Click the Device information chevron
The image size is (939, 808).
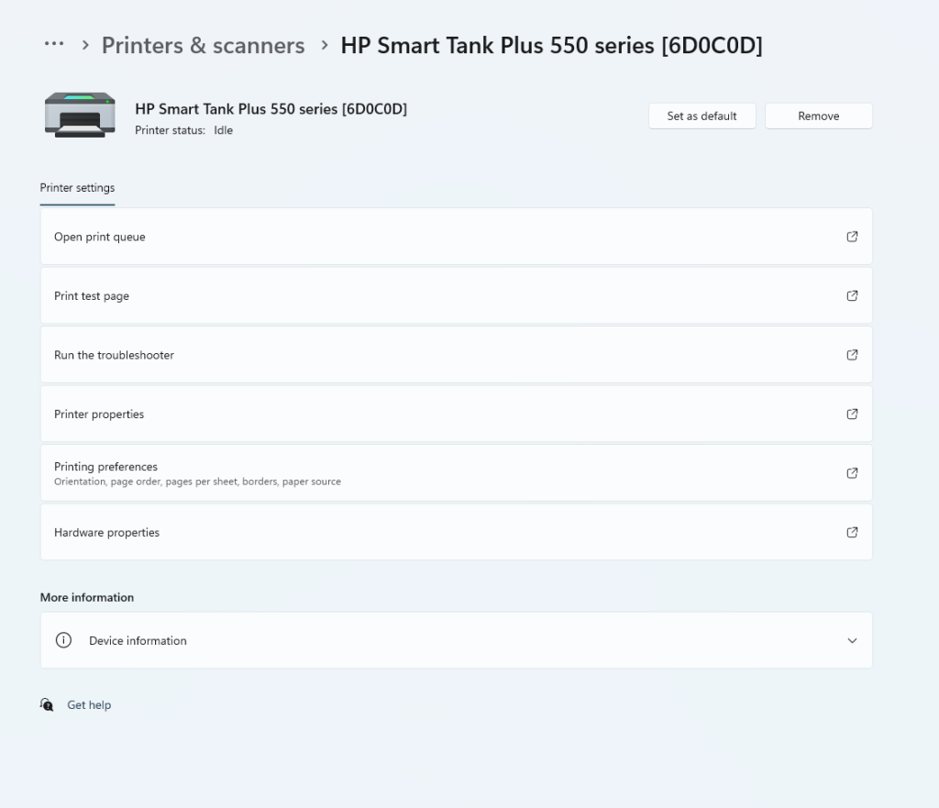852,641
